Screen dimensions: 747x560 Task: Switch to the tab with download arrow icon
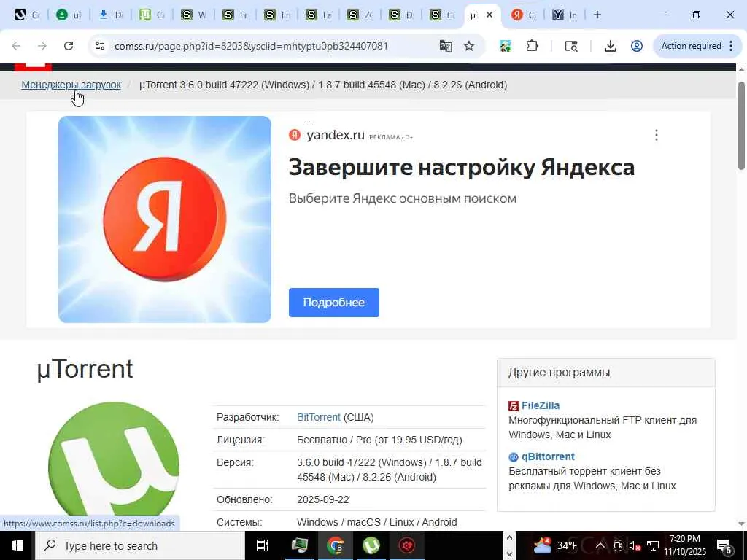[x=111, y=15]
